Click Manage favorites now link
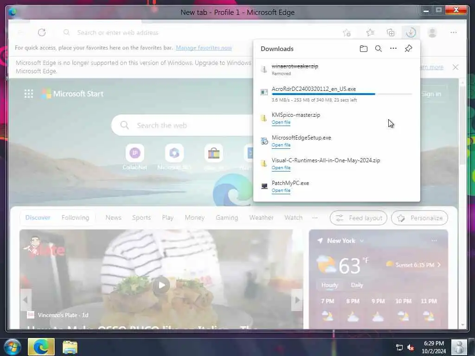The height and width of the screenshot is (356, 475). [204, 48]
